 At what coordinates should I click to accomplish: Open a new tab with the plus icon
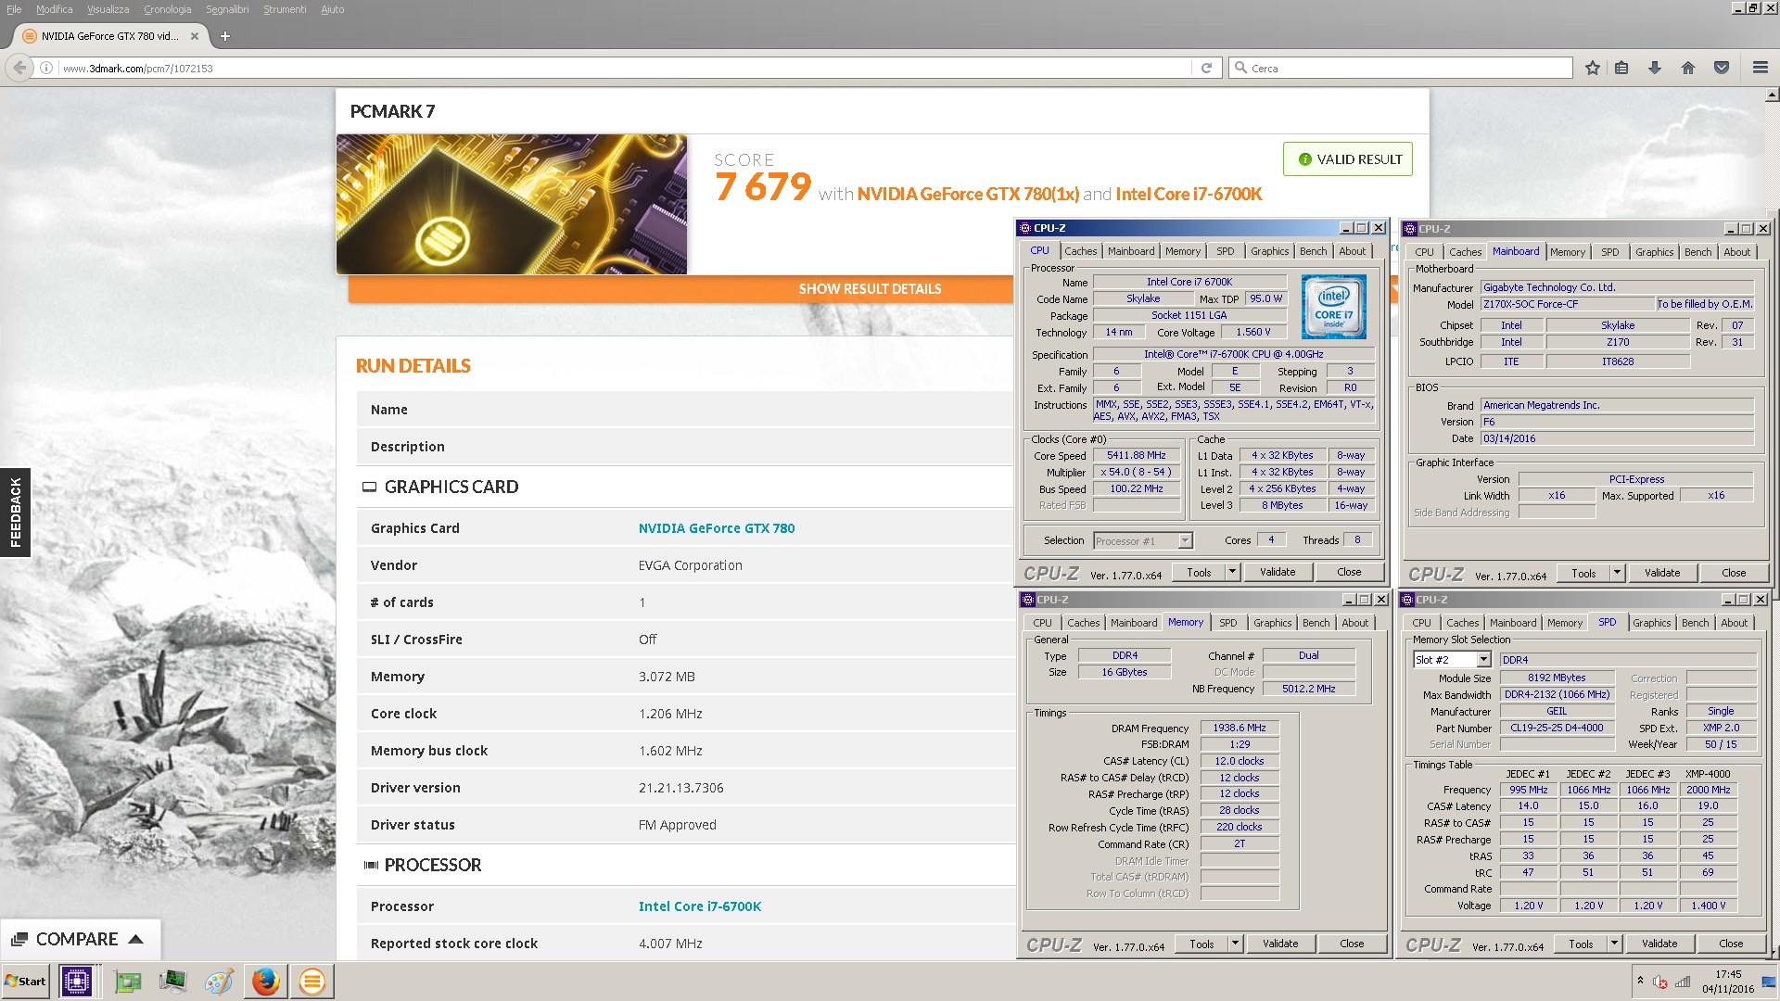(225, 36)
